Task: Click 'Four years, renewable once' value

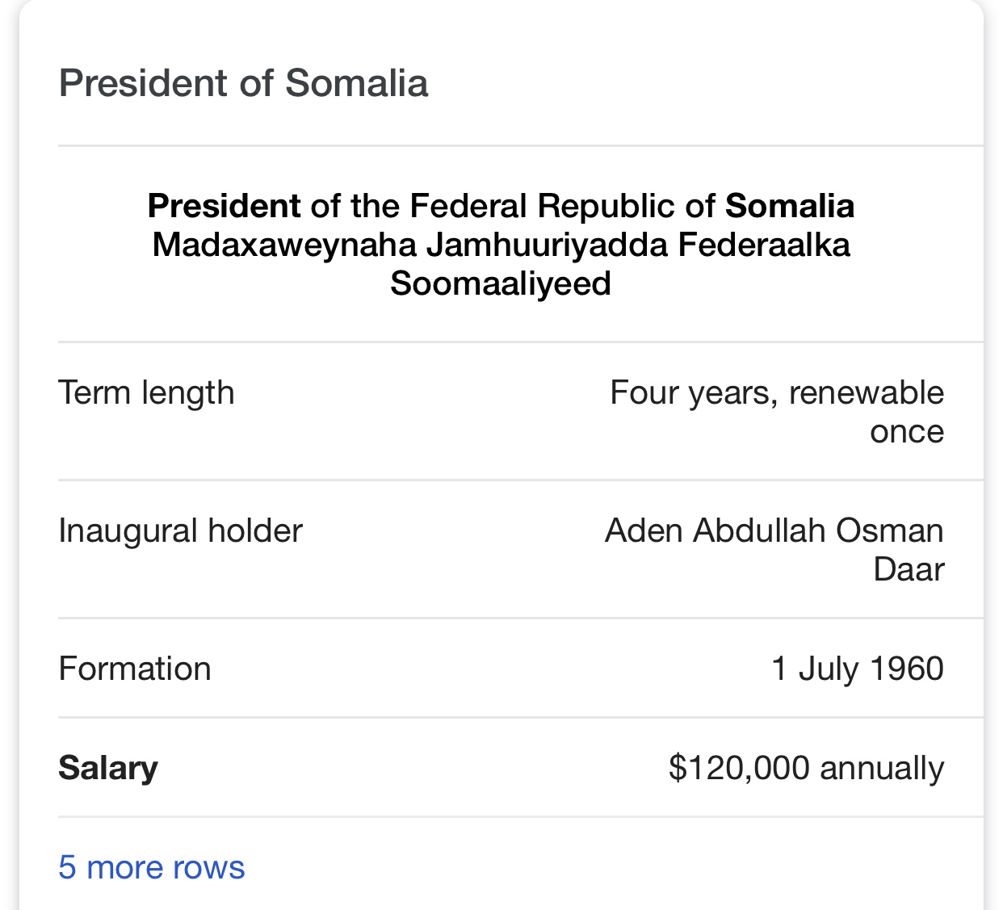Action: 777,412
